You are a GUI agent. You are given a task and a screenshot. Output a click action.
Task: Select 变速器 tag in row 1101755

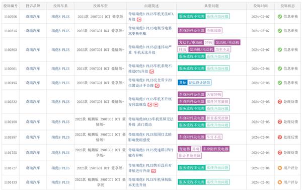[184, 149]
